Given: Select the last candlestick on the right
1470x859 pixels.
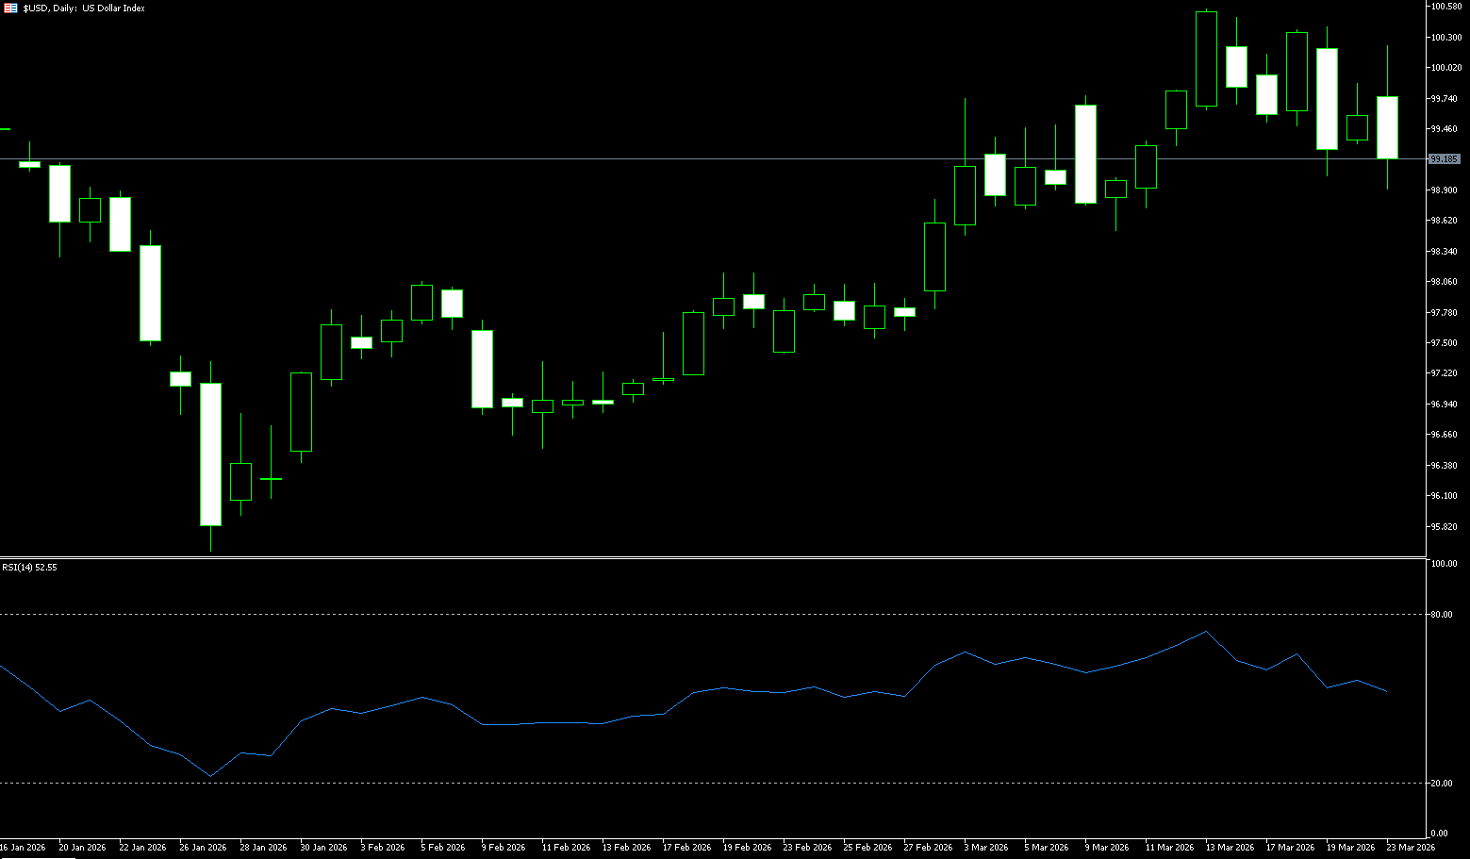Looking at the screenshot, I should click(x=1387, y=127).
